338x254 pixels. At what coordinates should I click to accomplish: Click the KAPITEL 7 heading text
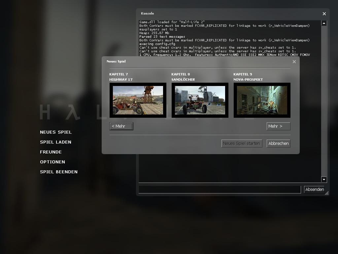118,74
